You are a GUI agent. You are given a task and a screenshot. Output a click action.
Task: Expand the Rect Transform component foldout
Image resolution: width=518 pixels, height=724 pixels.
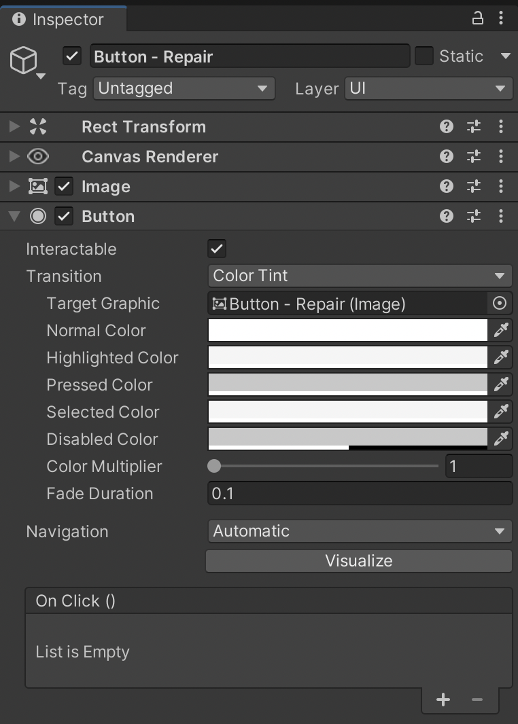(x=14, y=126)
